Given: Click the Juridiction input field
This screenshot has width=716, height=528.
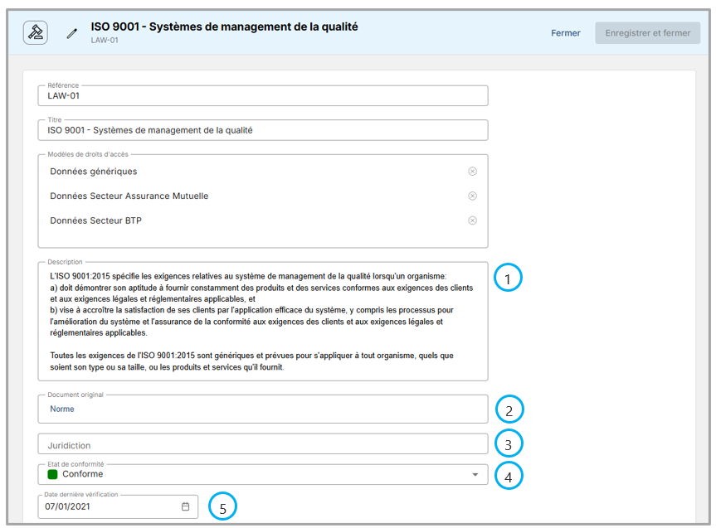Looking at the screenshot, I should point(262,445).
